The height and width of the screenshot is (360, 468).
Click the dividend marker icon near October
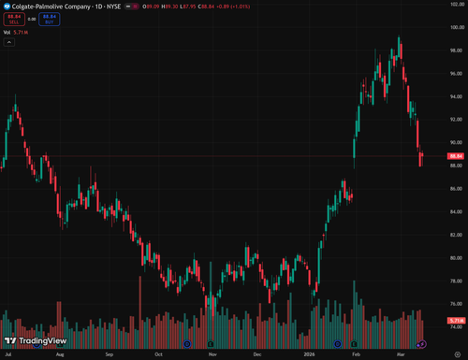[x=187, y=344]
